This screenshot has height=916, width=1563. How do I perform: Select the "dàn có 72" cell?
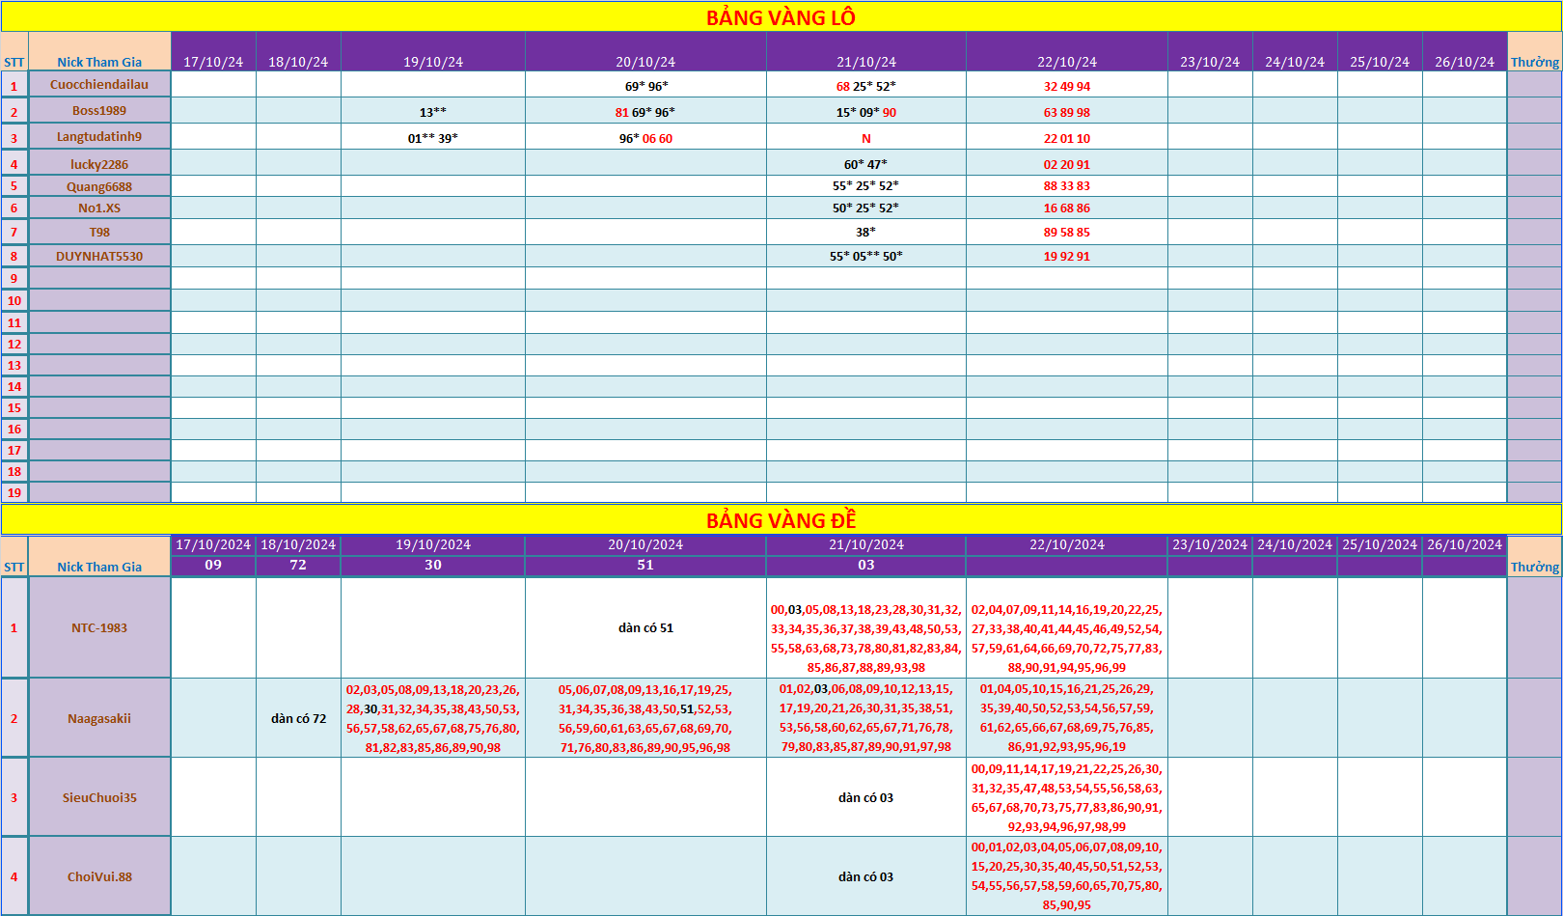(x=298, y=719)
